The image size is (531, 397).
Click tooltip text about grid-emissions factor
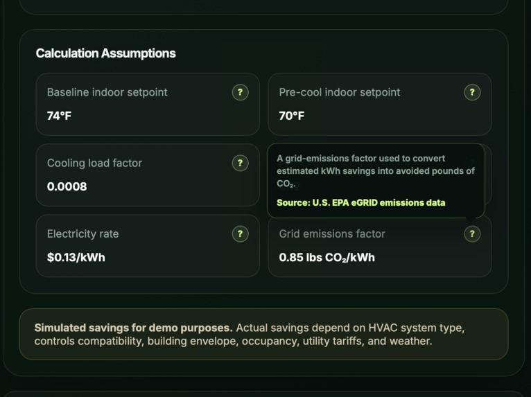(x=376, y=171)
